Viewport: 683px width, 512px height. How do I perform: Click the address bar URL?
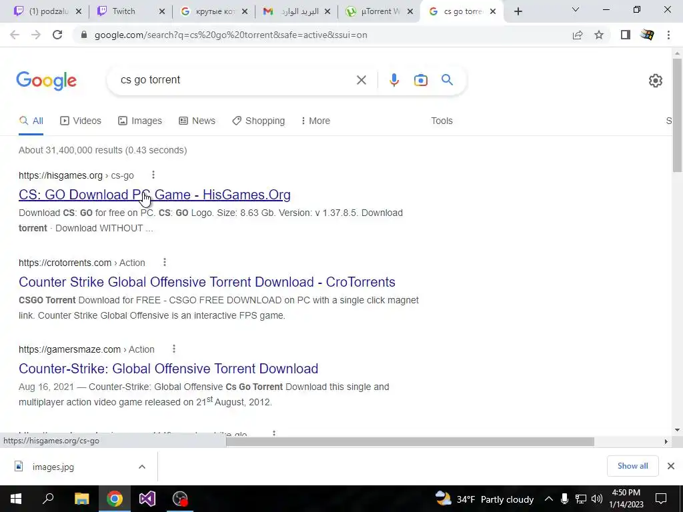click(x=231, y=35)
